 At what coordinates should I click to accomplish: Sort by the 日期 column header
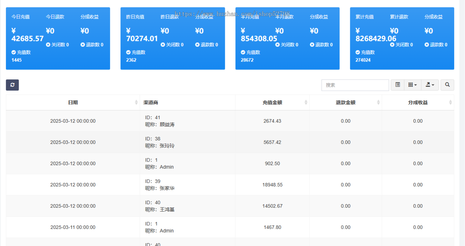click(73, 103)
